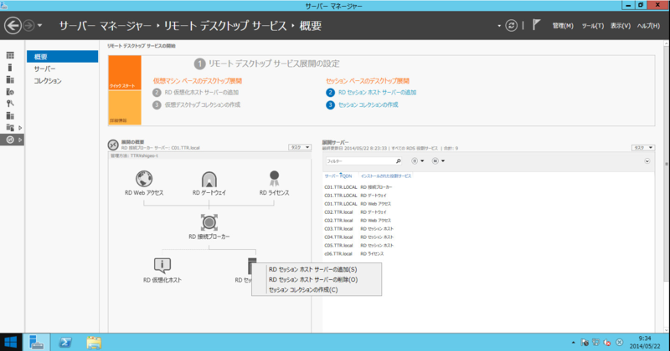Open the notifications flag icon
Screen dimensions: 670x351
point(536,25)
